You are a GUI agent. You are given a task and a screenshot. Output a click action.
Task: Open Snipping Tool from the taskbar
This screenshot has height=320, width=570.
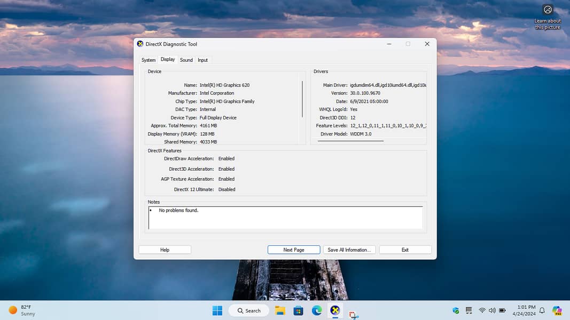click(x=353, y=315)
